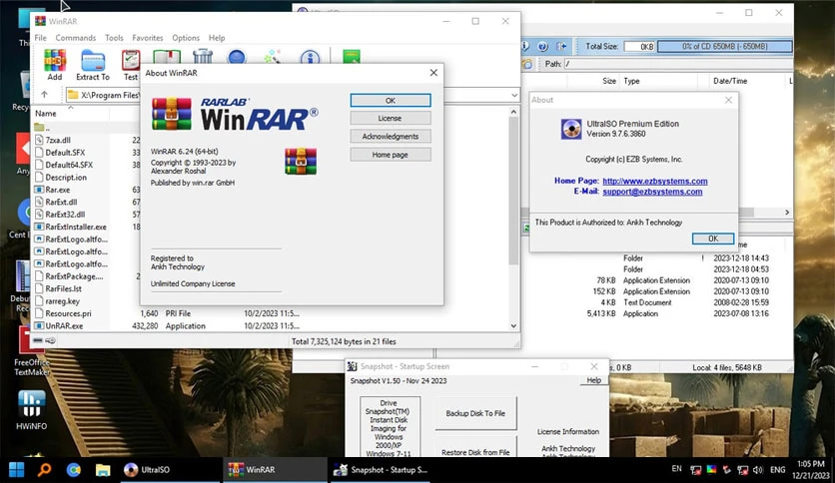The image size is (835, 483).
Task: Click the WinRAR Info toolbar icon
Action: (309, 60)
